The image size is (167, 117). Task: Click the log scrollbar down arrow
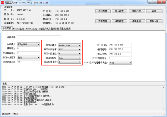[163, 109]
